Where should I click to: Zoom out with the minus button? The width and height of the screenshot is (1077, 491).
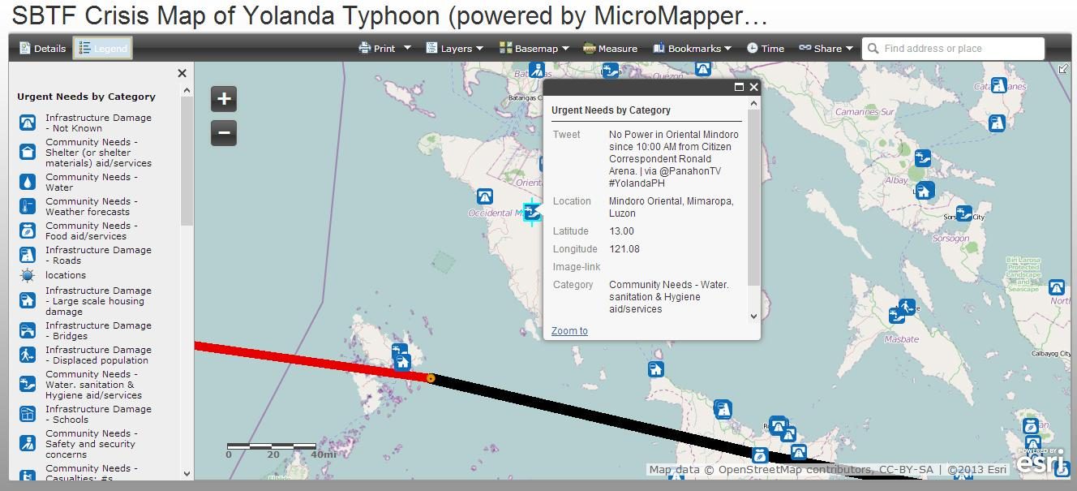[224, 133]
